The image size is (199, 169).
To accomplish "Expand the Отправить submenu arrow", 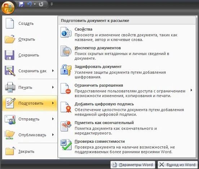I will (53, 119).
